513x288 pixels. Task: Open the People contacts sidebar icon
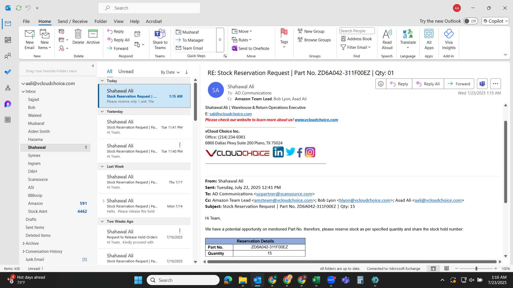pos(8,56)
